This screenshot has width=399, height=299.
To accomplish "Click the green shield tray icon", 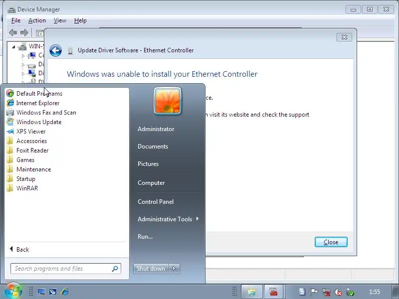I will (351, 293).
